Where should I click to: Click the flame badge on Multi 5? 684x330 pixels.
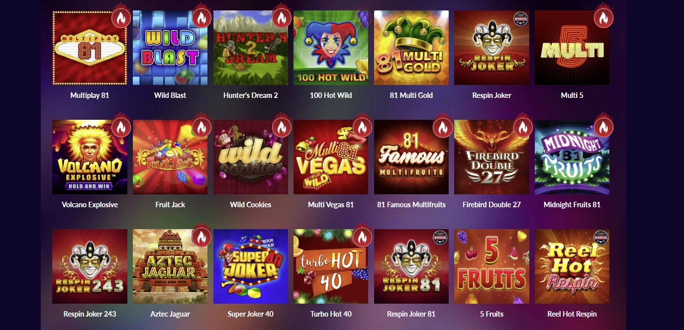coord(603,18)
